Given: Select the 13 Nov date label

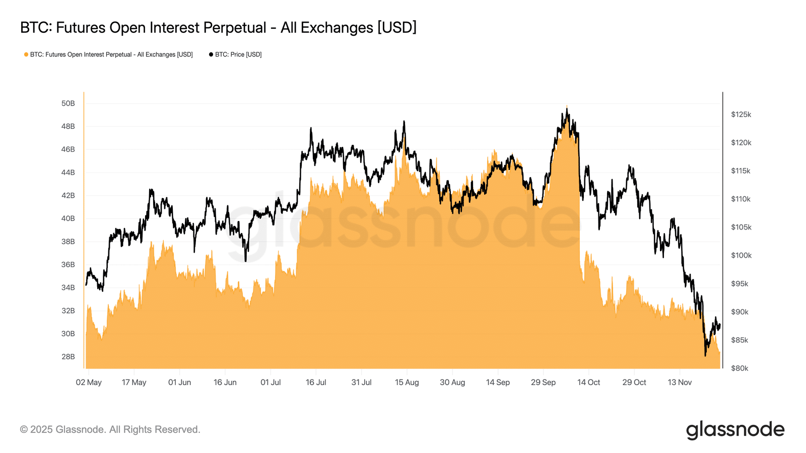Looking at the screenshot, I should [680, 382].
